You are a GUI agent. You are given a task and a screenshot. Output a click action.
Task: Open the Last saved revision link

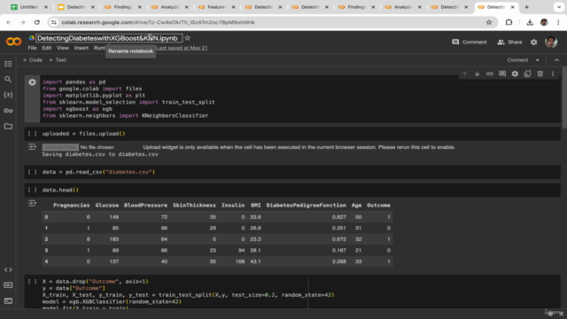(x=183, y=48)
